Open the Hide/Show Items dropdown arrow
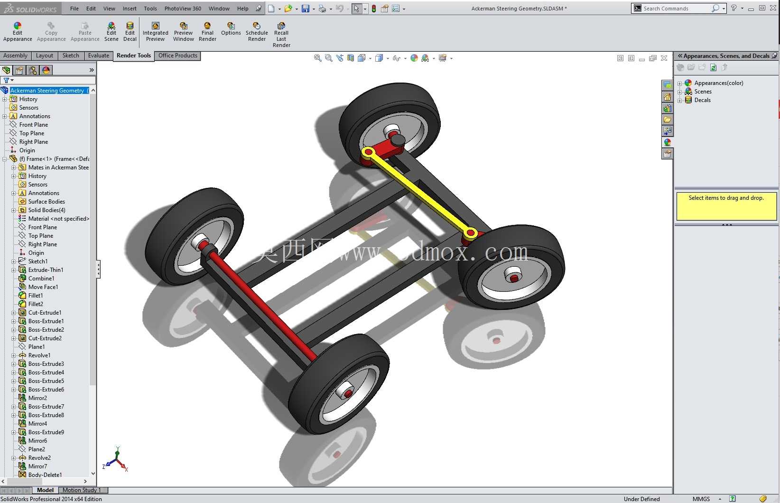780x503 pixels. [405, 58]
